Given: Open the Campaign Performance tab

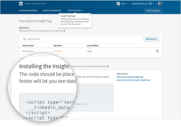Looking at the screenshot, I should pos(28,10).
